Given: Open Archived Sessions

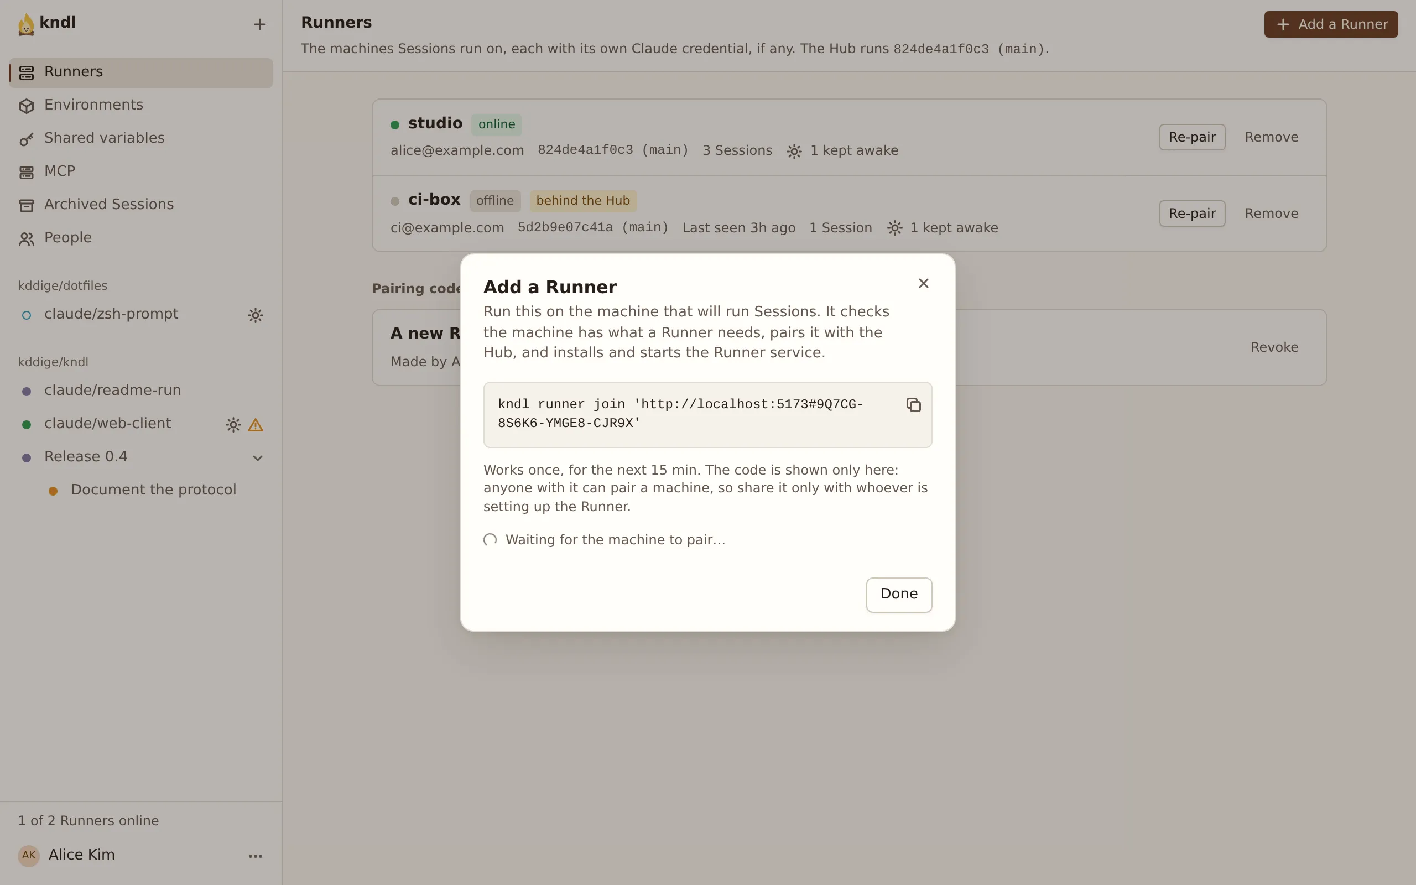Looking at the screenshot, I should 141,205.
